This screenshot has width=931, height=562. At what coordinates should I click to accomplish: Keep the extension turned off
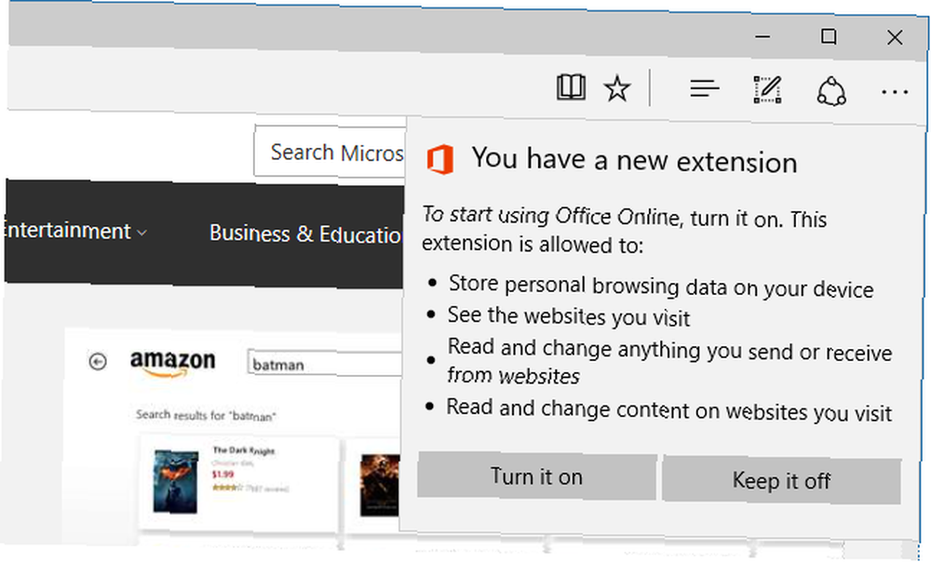click(781, 480)
